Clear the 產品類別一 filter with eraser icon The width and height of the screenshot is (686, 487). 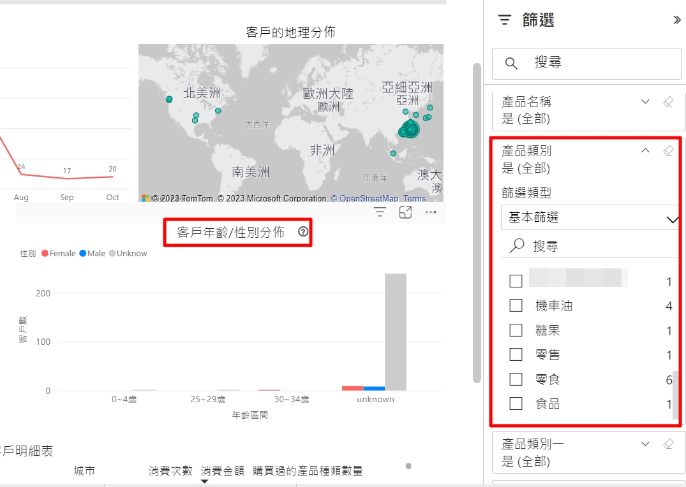[668, 444]
